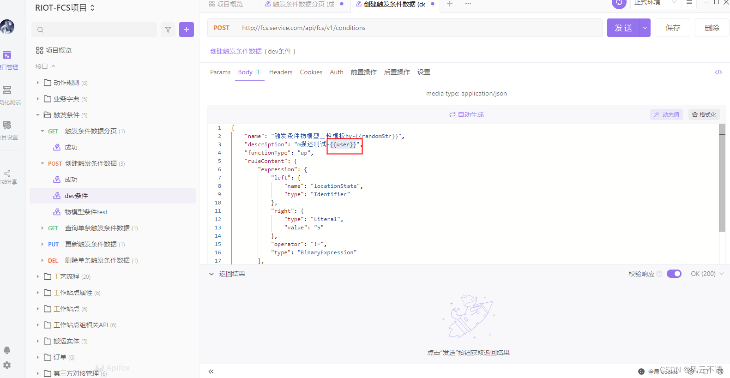Toggle the 校验响应 switch

(674, 274)
